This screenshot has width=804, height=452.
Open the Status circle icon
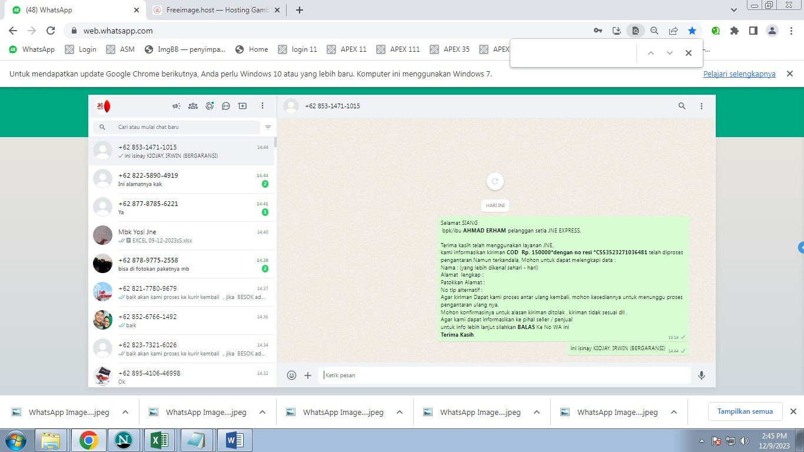coord(210,106)
